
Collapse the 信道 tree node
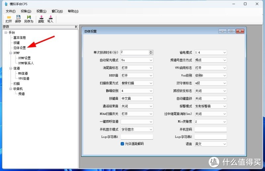[x=11, y=68]
